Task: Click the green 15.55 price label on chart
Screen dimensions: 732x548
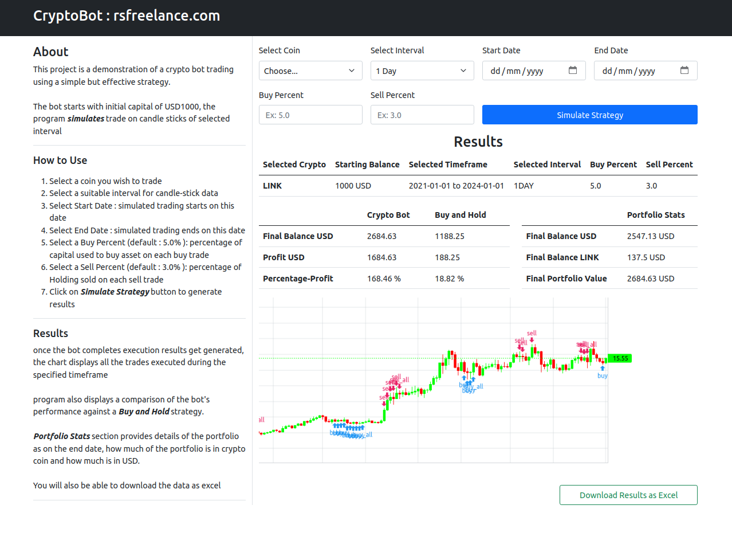Action: 620,358
